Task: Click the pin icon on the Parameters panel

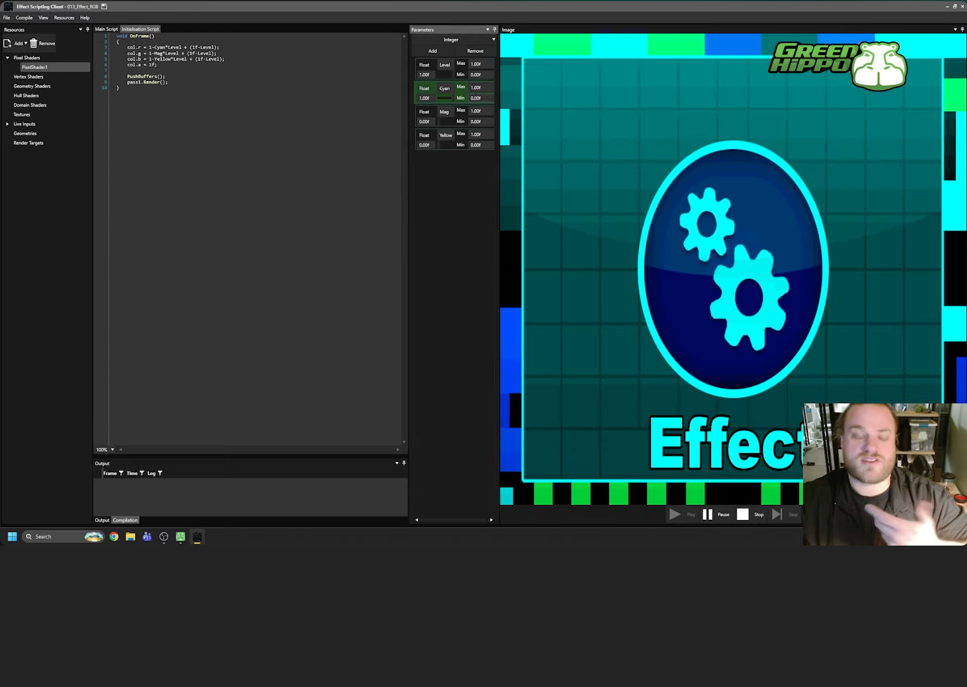Action: 494,29
